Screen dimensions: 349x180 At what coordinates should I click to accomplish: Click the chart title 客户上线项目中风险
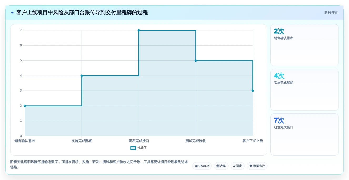(x=82, y=13)
